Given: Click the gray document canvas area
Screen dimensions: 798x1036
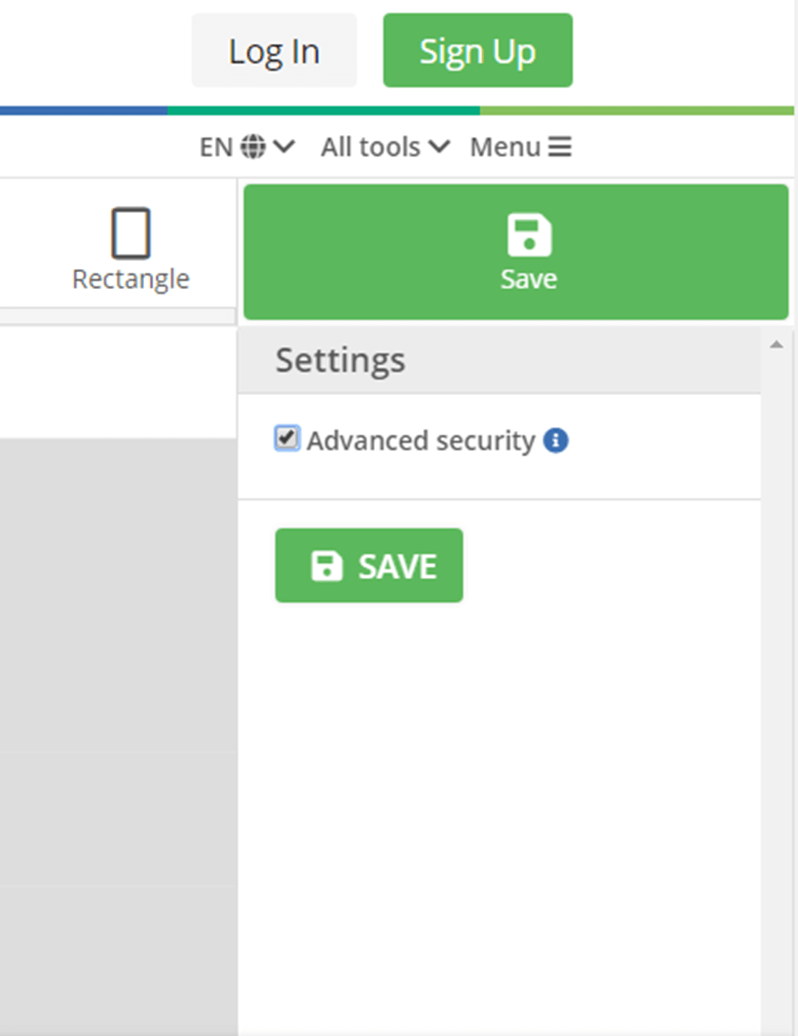Looking at the screenshot, I should (118, 639).
